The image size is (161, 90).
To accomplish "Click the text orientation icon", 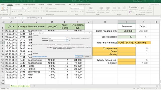I will pos(42,8).
